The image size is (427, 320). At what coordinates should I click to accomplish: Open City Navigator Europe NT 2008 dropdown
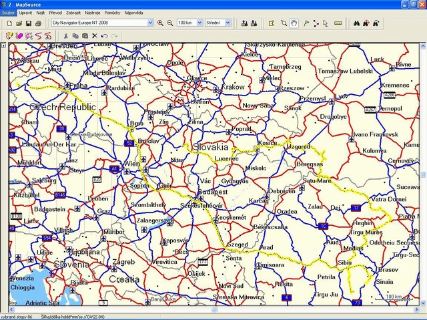[150, 23]
